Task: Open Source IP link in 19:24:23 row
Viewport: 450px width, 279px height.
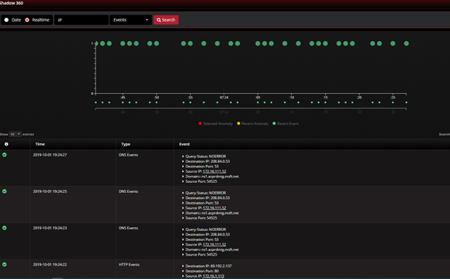Action: click(x=214, y=245)
